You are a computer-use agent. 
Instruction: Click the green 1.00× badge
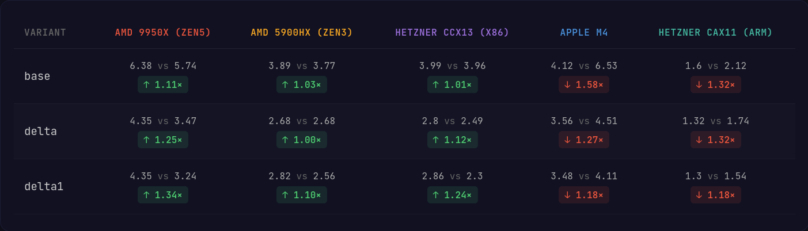click(302, 140)
